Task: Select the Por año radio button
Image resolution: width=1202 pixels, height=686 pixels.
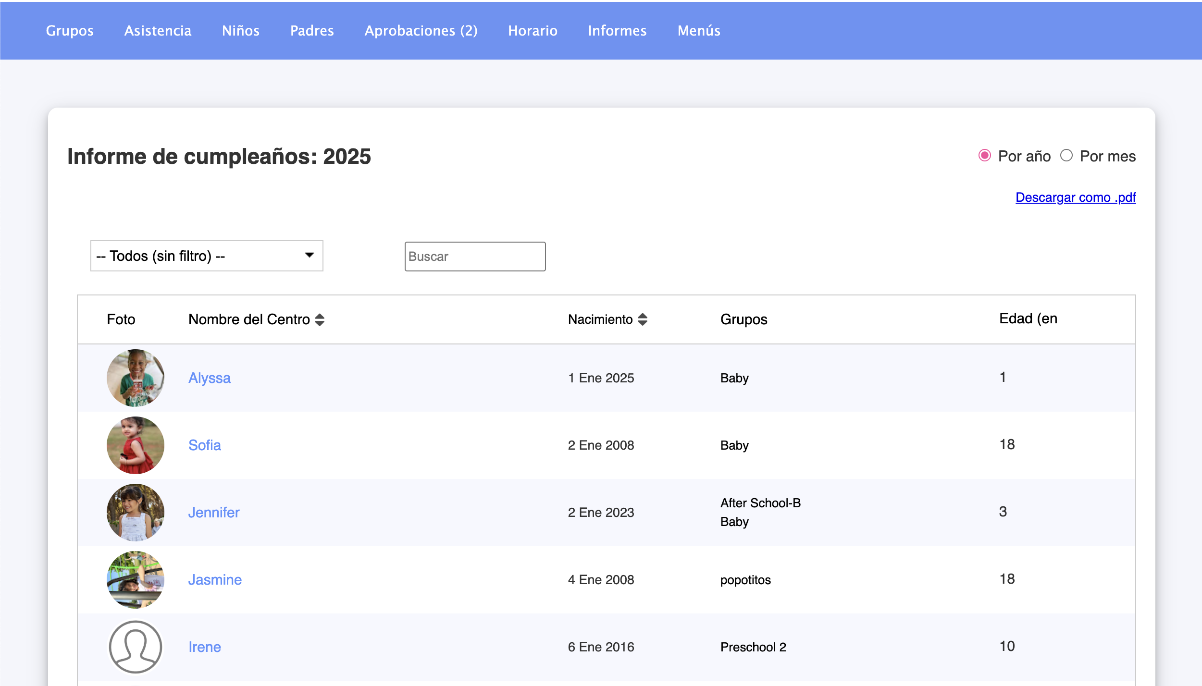Action: click(985, 156)
